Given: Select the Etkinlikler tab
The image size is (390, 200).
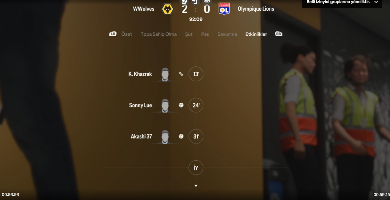Looking at the screenshot, I should pyautogui.click(x=256, y=34).
